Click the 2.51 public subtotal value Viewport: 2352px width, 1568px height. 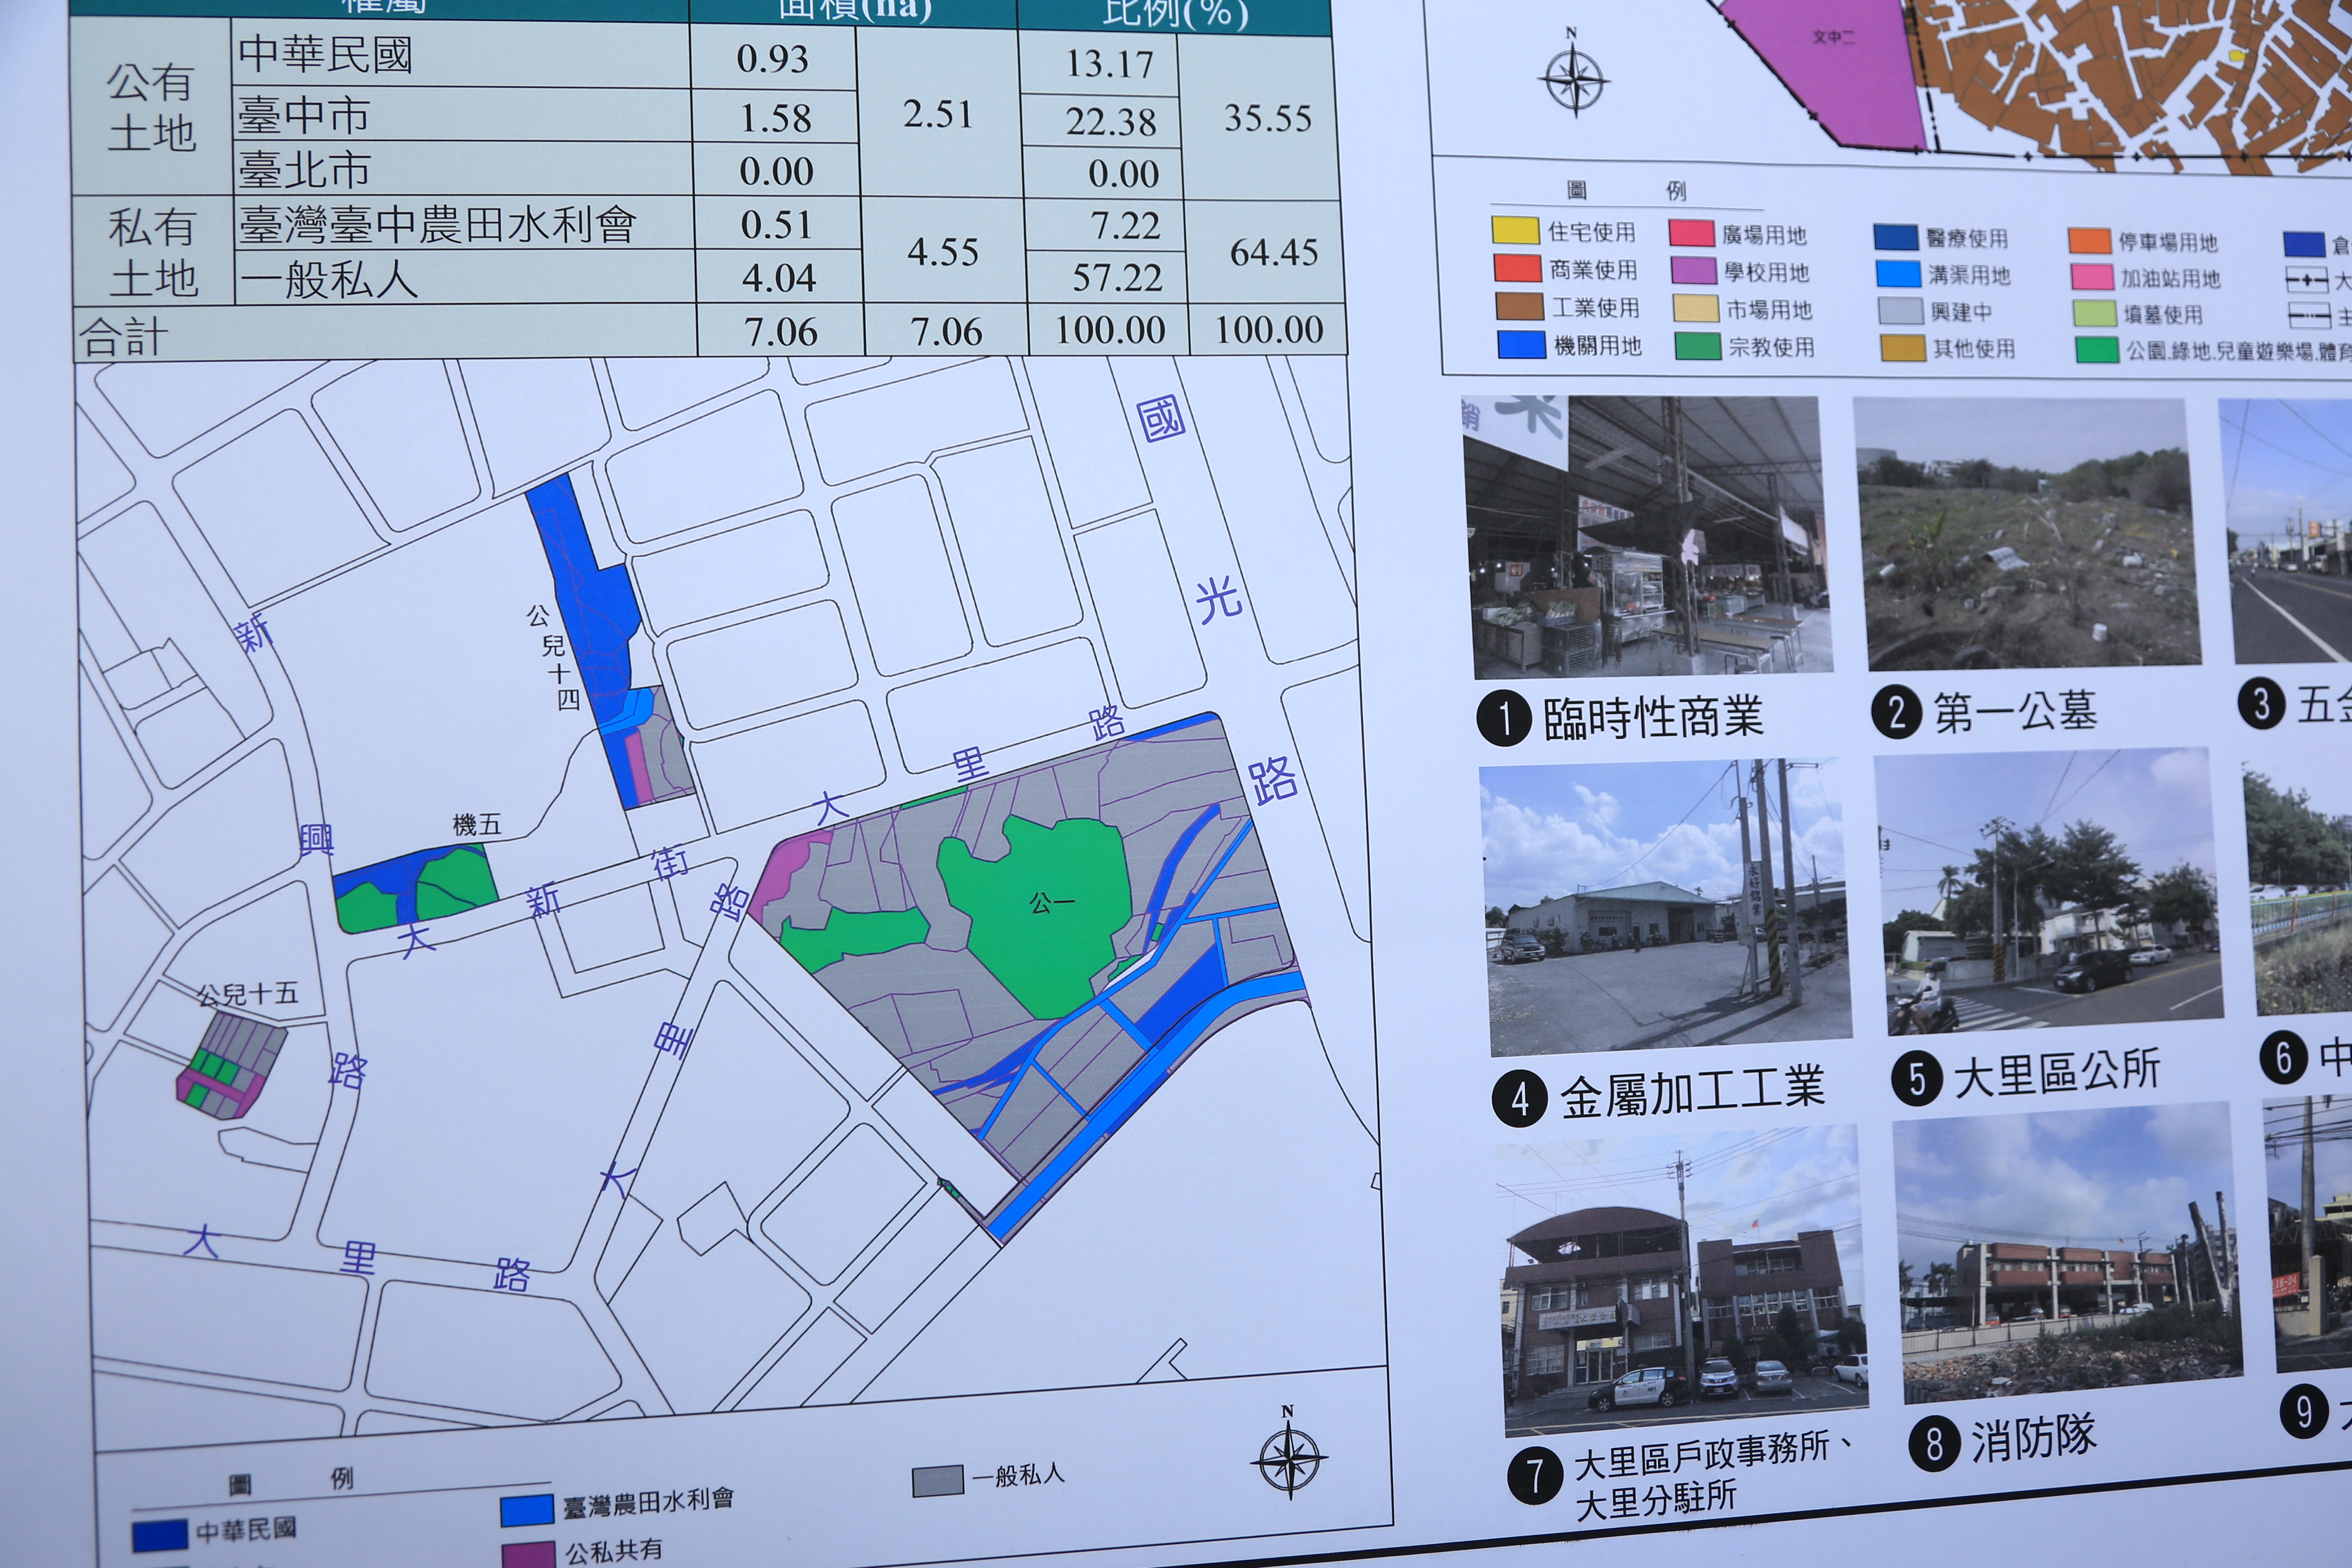click(x=938, y=114)
